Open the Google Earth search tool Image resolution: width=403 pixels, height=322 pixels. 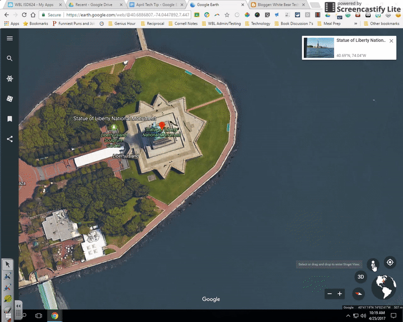pyautogui.click(x=10, y=59)
